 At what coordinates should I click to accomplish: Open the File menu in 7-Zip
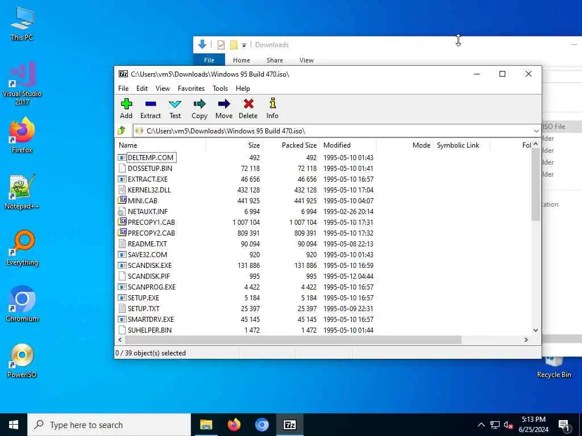(123, 88)
